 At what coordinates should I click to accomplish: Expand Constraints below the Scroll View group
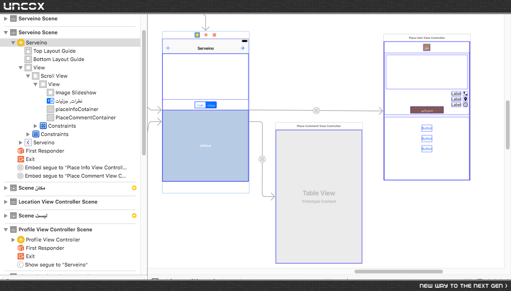coord(28,134)
